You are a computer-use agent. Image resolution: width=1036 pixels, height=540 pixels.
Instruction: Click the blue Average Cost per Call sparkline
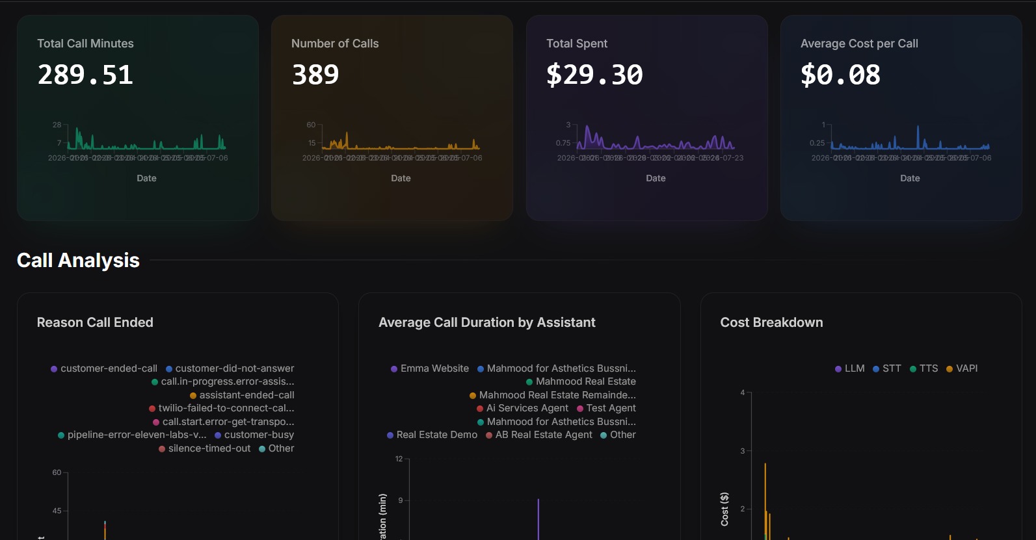click(910, 138)
